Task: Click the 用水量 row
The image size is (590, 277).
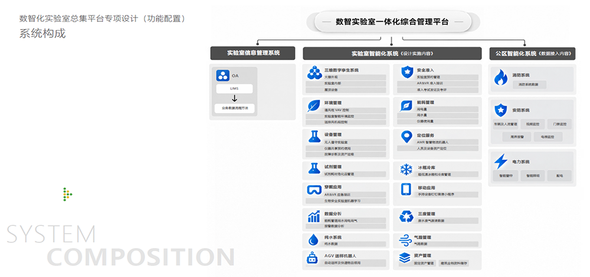Action: coord(438,116)
